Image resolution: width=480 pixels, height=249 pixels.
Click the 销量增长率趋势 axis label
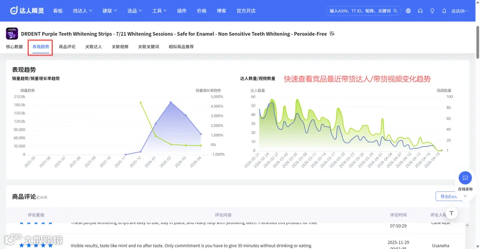(208, 91)
